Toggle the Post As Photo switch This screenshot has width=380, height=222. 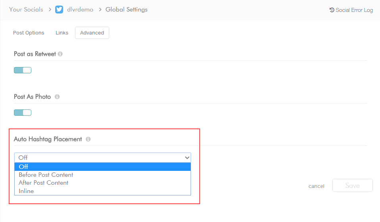(x=23, y=113)
